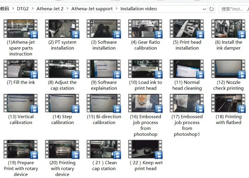Open the address bar history dropdown arrow
Image resolution: width=249 pixels, height=178 pixels.
coord(205,9)
